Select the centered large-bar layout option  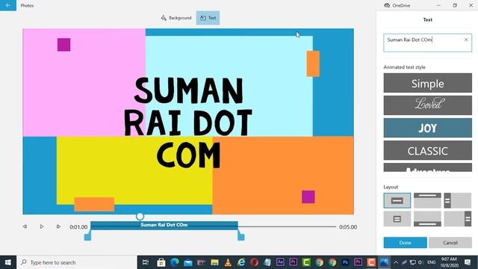397,200
